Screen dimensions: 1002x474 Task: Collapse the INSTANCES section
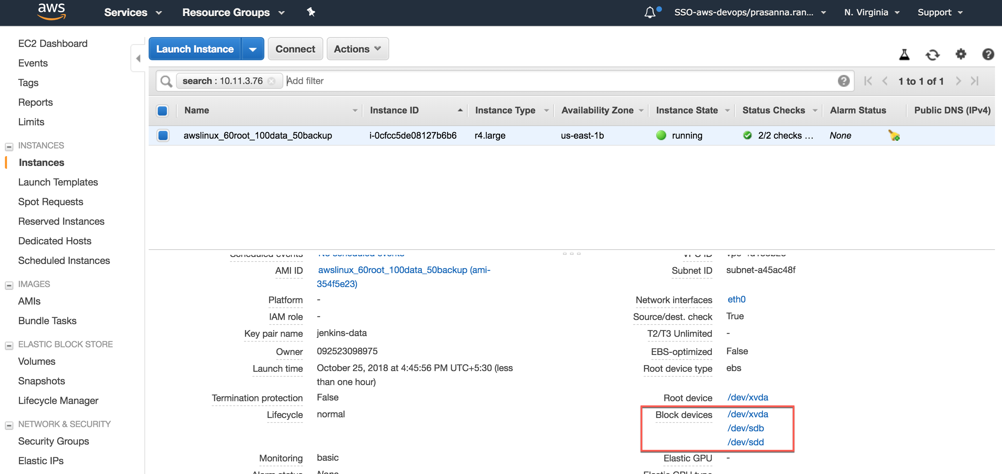click(x=9, y=147)
